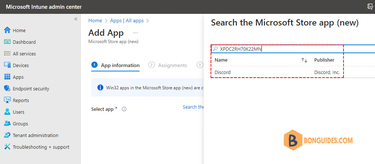The height and width of the screenshot is (164, 375).
Task: Select the App information step tab
Action: click(115, 65)
